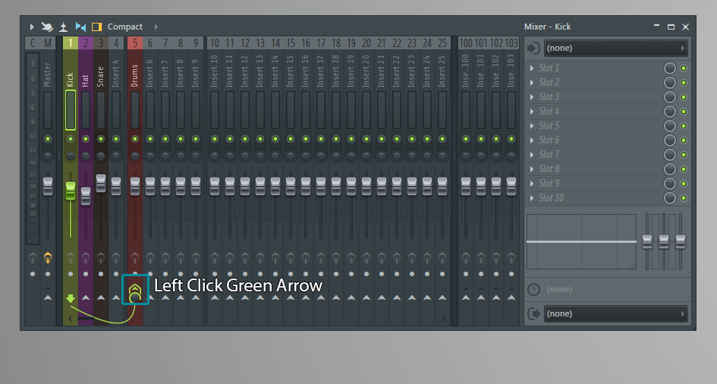Enable send from Kick to Master track
This screenshot has width=717, height=384.
click(48, 297)
